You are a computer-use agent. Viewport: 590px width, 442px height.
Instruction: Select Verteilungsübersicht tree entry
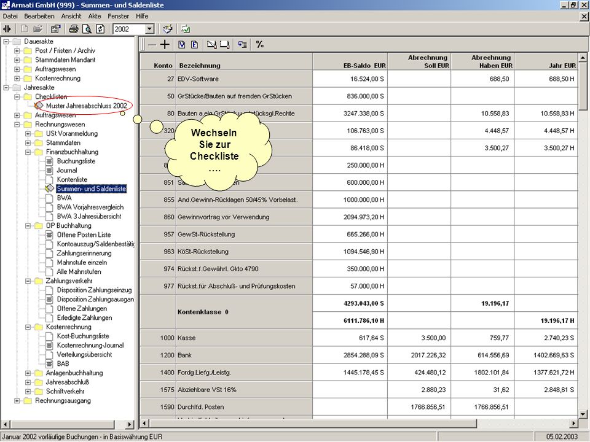click(84, 354)
